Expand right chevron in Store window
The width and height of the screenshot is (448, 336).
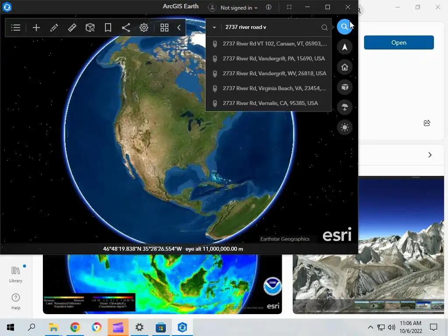pyautogui.click(x=430, y=155)
